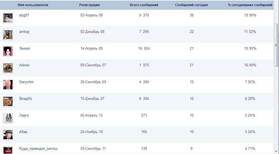Open amtop user profile link

[x=24, y=32]
